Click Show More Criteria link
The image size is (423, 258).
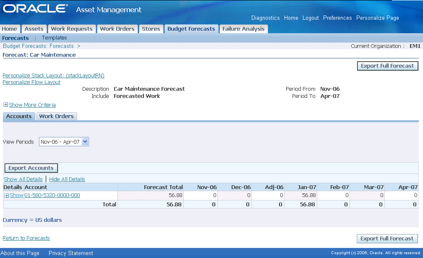point(32,105)
